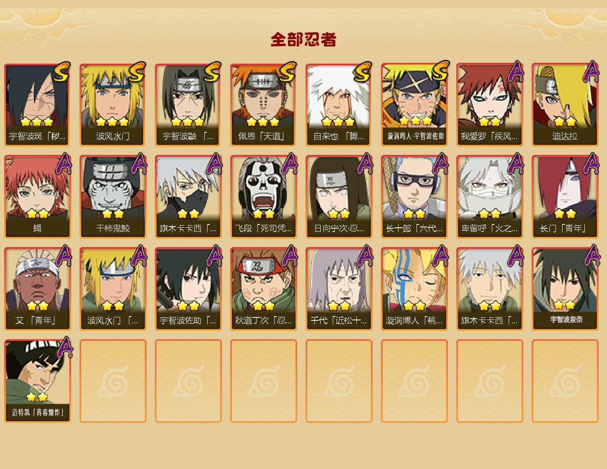Choose the 我爱罗「疾风」 card
Image resolution: width=607 pixels, height=469 pixels.
(x=490, y=105)
